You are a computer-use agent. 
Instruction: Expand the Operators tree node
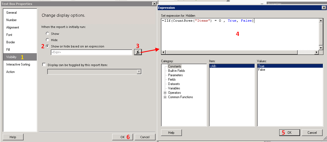click(165, 93)
